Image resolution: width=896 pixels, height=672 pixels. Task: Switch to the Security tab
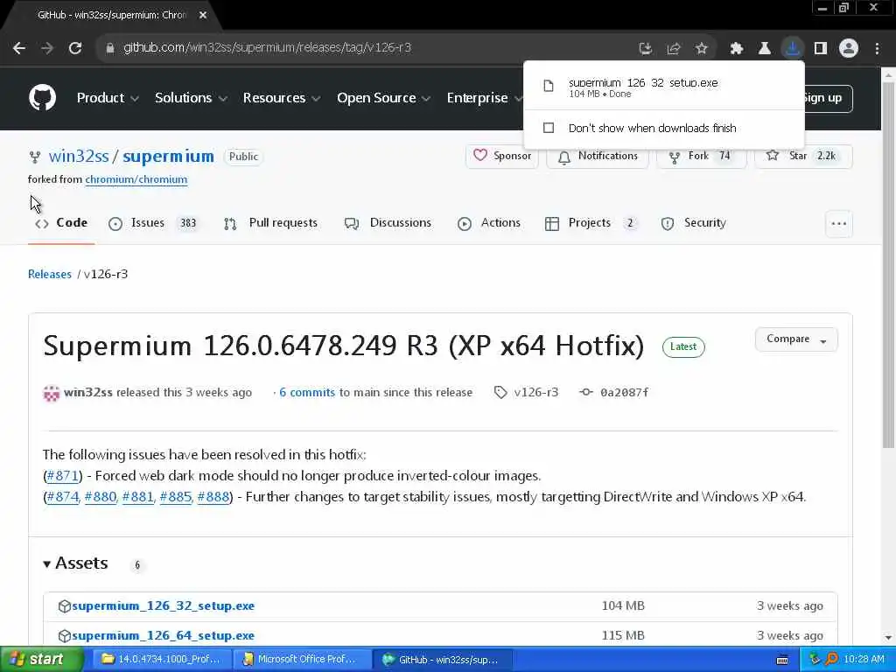[x=693, y=223]
